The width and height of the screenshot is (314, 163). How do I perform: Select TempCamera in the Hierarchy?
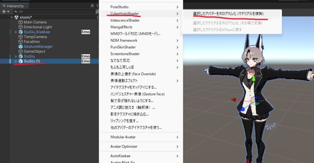(x=35, y=37)
